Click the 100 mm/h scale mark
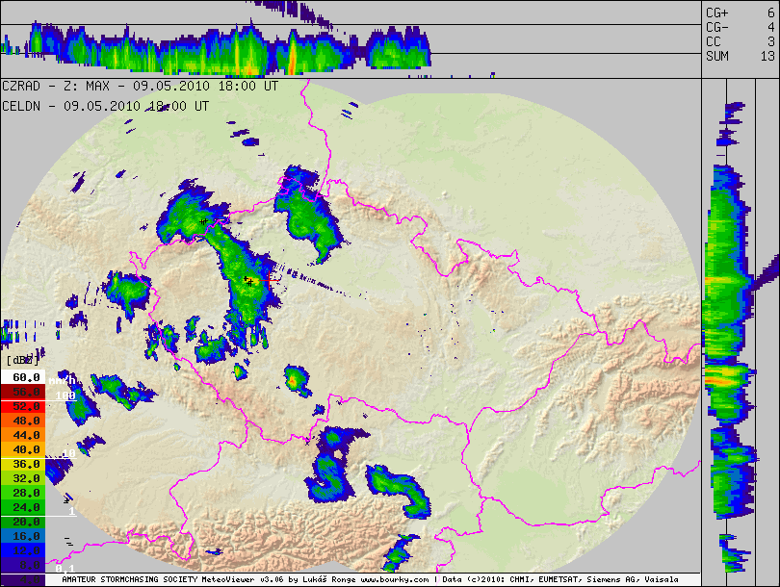The height and width of the screenshot is (587, 780). coord(65,396)
